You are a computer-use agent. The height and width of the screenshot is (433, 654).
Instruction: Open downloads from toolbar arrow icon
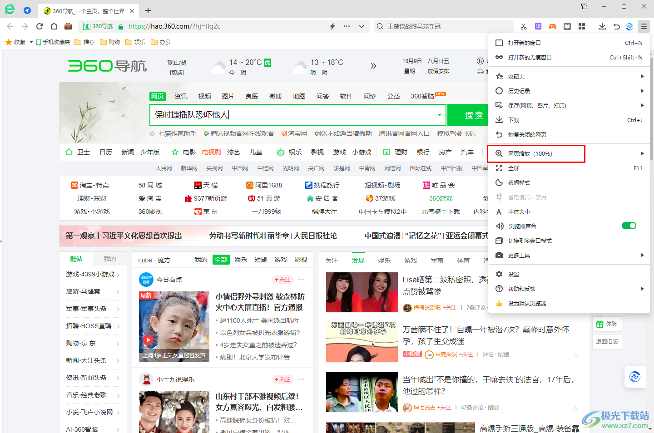[602, 26]
